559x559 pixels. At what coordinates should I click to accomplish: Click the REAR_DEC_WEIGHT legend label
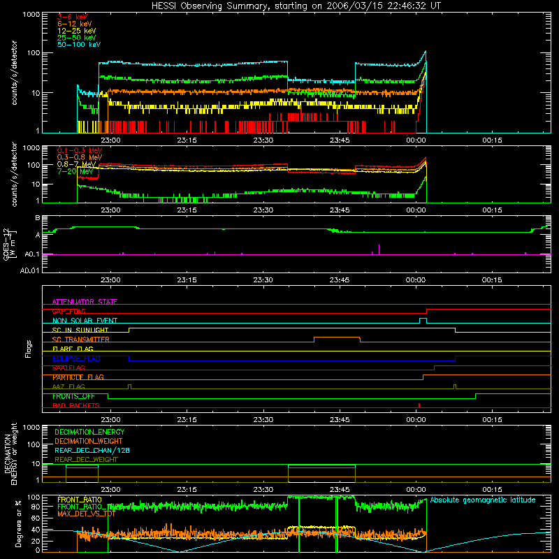tap(86, 460)
